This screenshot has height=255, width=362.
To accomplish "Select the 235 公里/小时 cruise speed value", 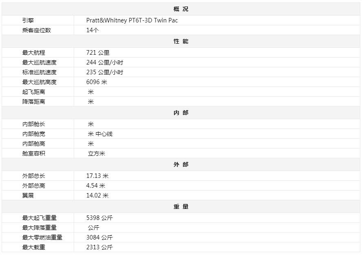I will (x=105, y=72).
